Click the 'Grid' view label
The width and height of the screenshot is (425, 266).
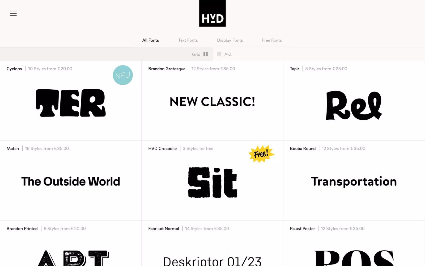[x=196, y=55]
